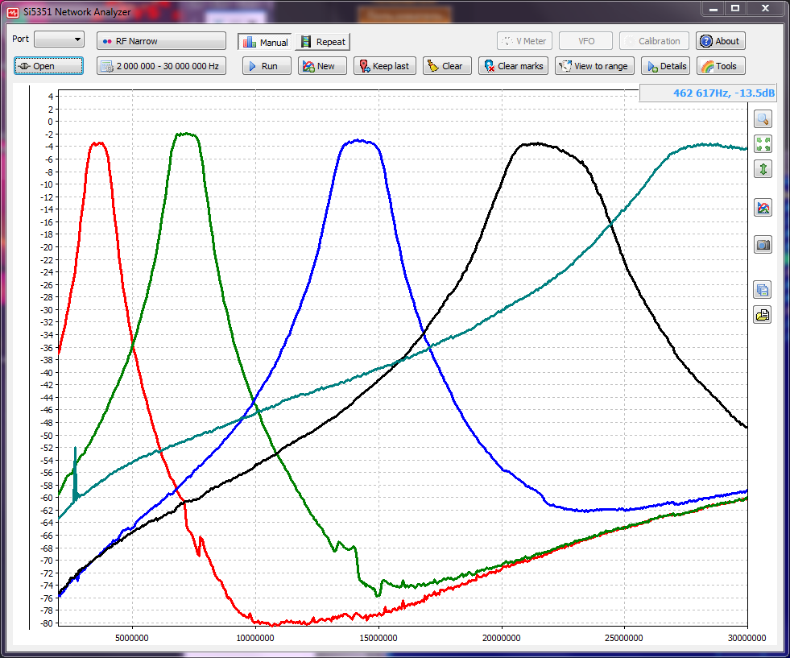Screen dimensions: 790x658
Task: Click the About button
Action: pyautogui.click(x=720, y=41)
